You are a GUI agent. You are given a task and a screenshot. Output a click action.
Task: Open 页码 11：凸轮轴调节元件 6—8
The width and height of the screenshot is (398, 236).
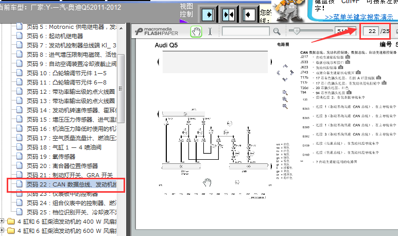tap(66, 82)
